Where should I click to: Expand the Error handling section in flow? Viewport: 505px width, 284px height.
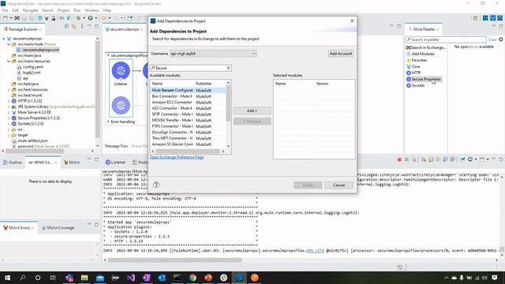108,121
